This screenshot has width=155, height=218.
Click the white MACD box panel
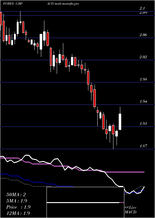click(85, 202)
